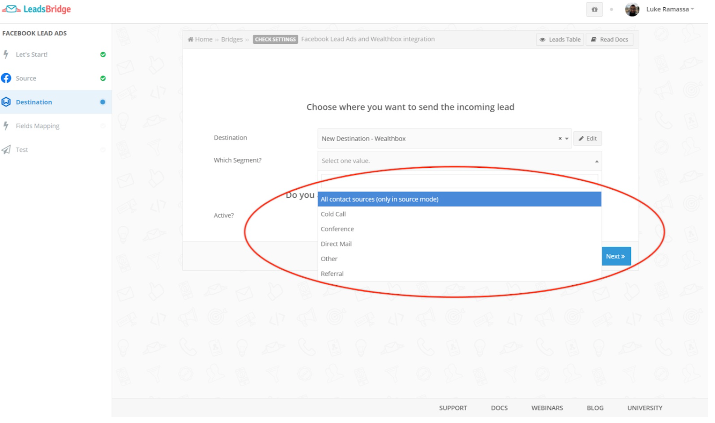The height and width of the screenshot is (423, 715).
Task: Open Bridges in the breadcrumb
Action: click(232, 39)
